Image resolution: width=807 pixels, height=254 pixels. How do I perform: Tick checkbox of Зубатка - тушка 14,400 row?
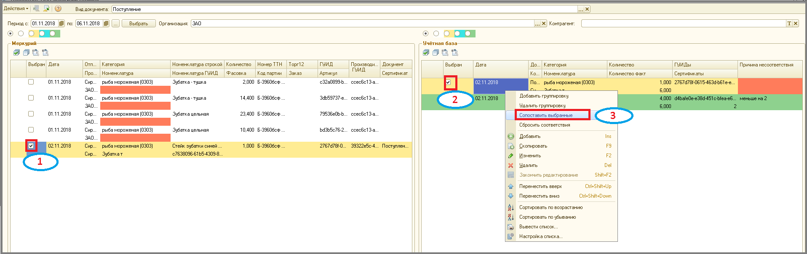pos(31,98)
